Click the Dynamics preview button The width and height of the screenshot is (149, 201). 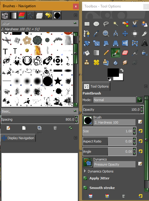pyautogui.click(x=88, y=162)
